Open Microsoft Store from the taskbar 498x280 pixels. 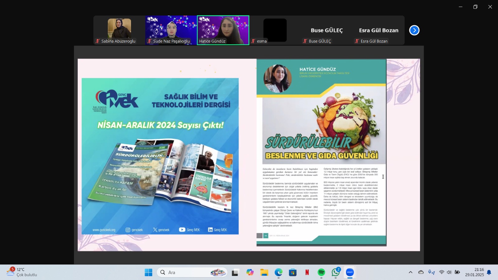[293, 273]
